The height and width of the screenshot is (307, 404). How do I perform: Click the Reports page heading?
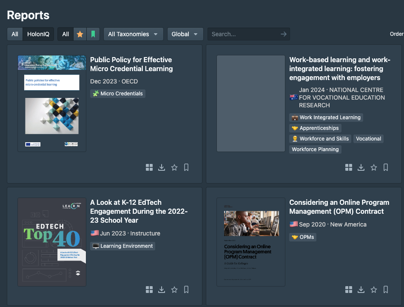(28, 15)
